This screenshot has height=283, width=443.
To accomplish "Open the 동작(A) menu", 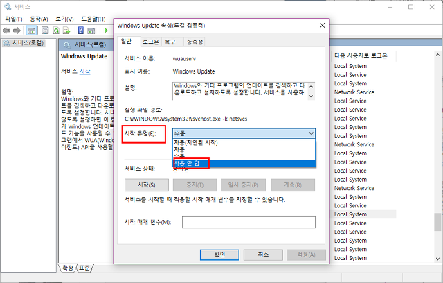I will pyautogui.click(x=39, y=19).
